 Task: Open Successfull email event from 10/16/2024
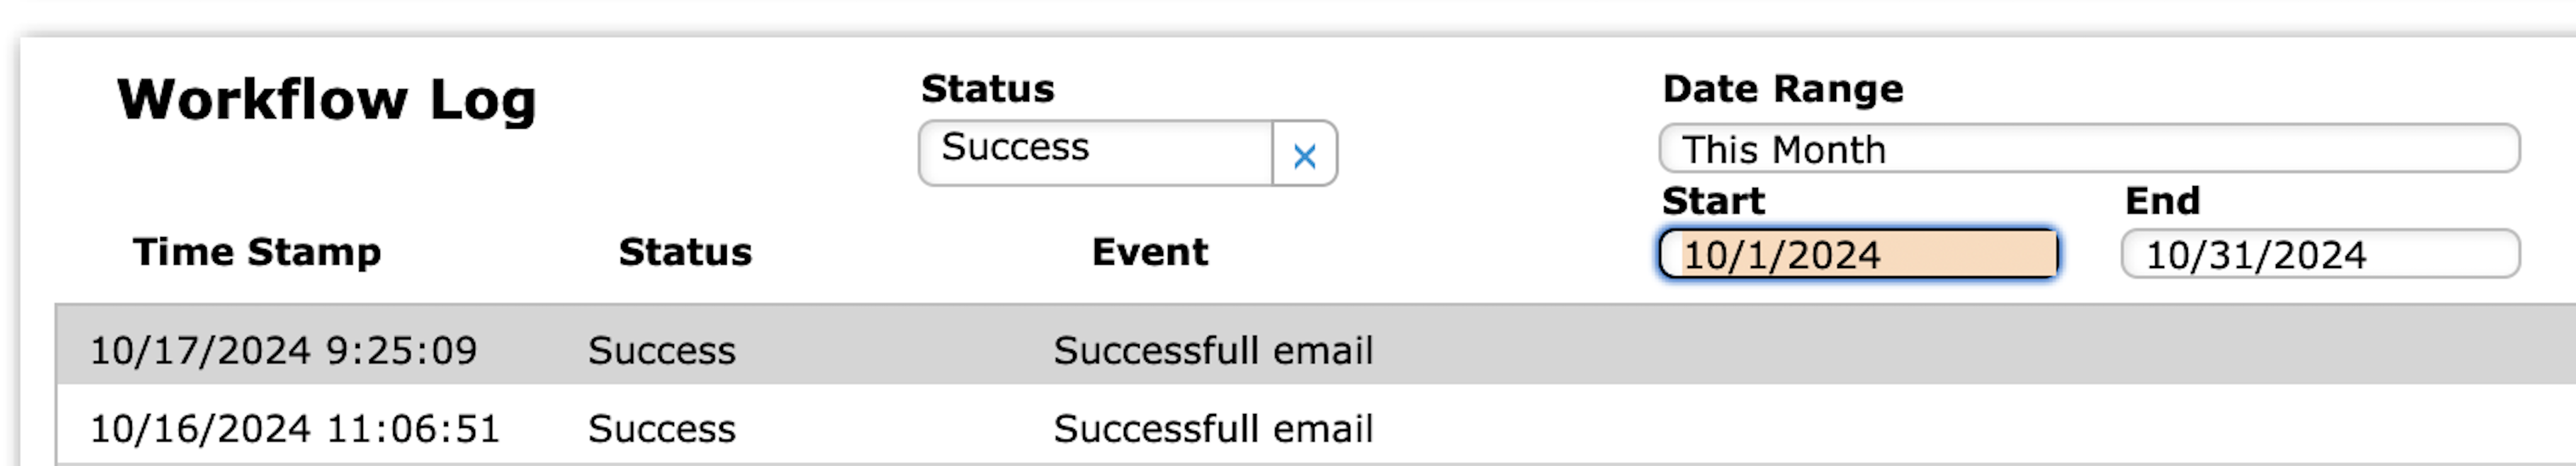[x=1213, y=429]
